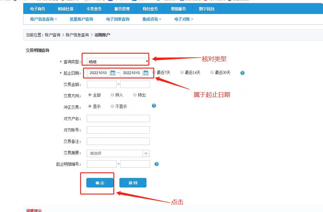
Task: Select 不显示 for 冲正交易
Action: (113, 106)
